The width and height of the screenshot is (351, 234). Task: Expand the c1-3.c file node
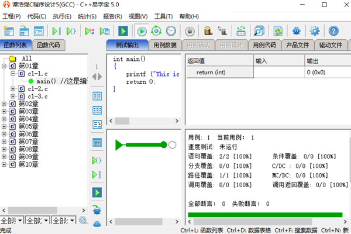click(x=13, y=97)
